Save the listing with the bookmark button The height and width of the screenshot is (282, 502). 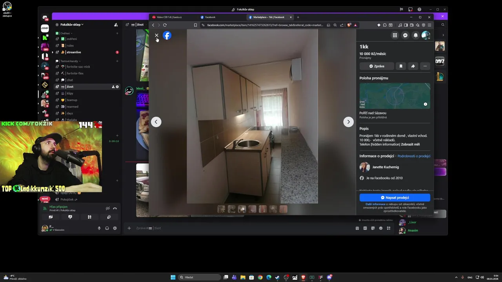click(x=401, y=66)
